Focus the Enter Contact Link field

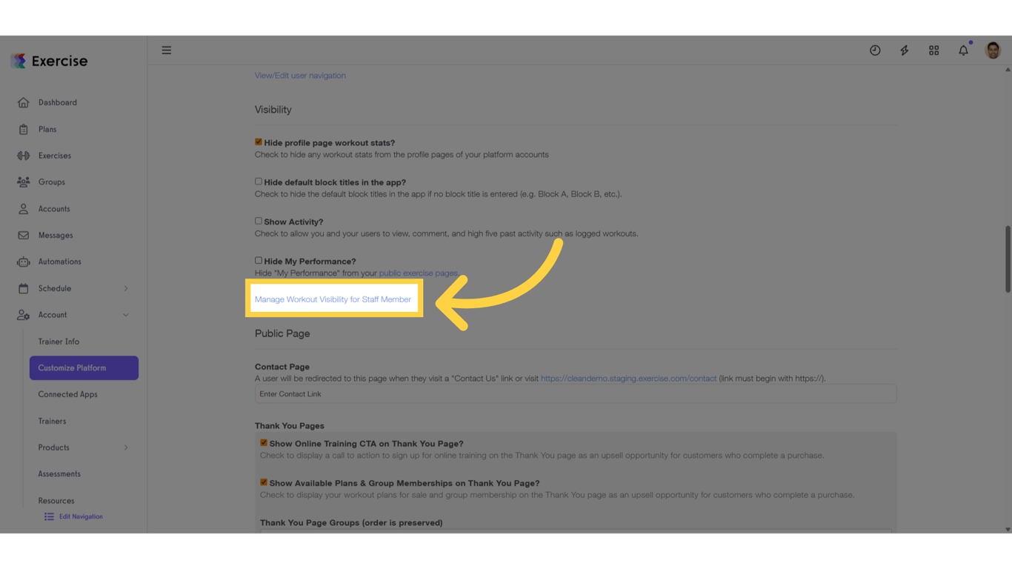(576, 394)
